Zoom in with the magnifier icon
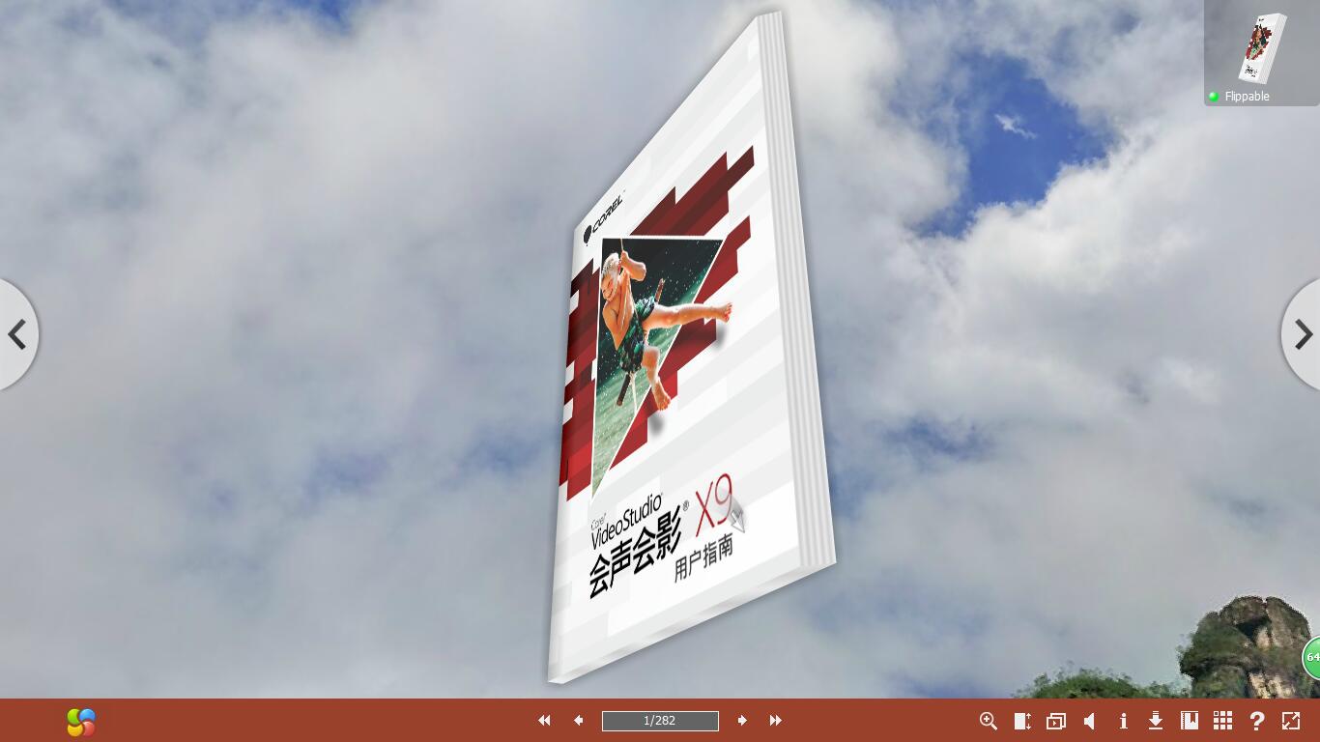Image resolution: width=1320 pixels, height=742 pixels. tap(989, 721)
